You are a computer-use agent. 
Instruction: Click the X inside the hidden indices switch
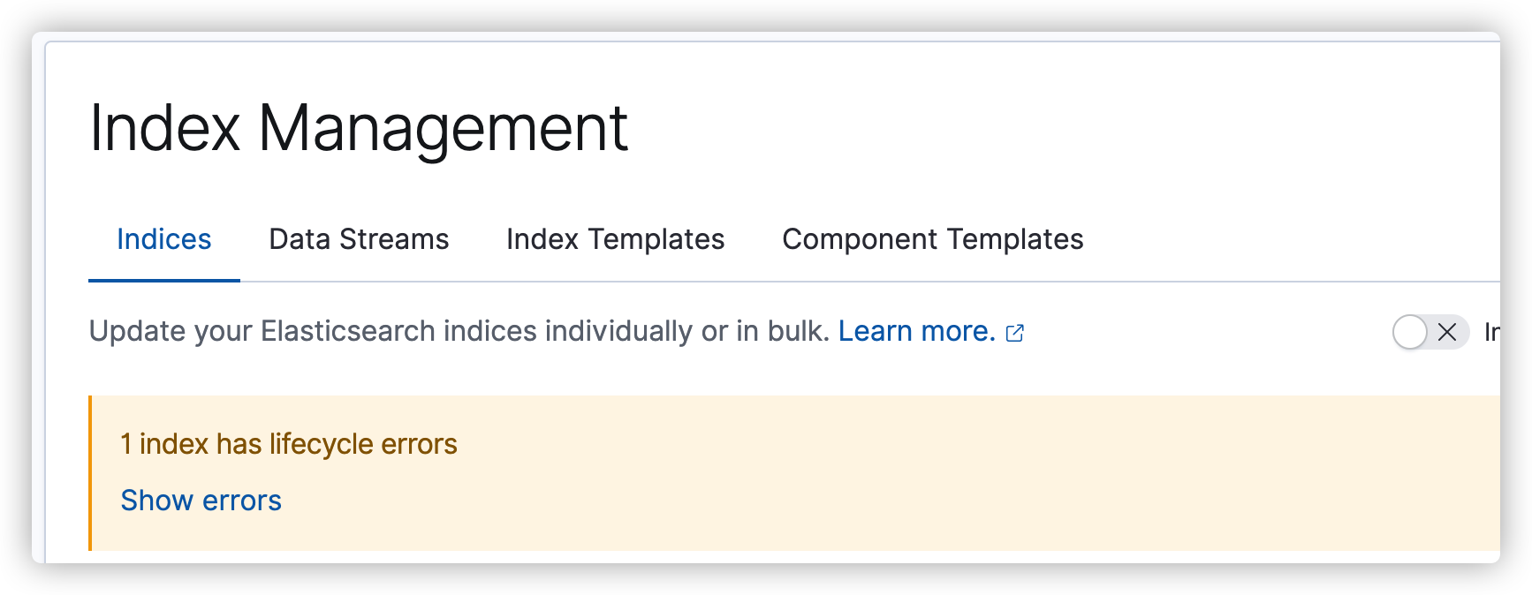tap(1447, 334)
